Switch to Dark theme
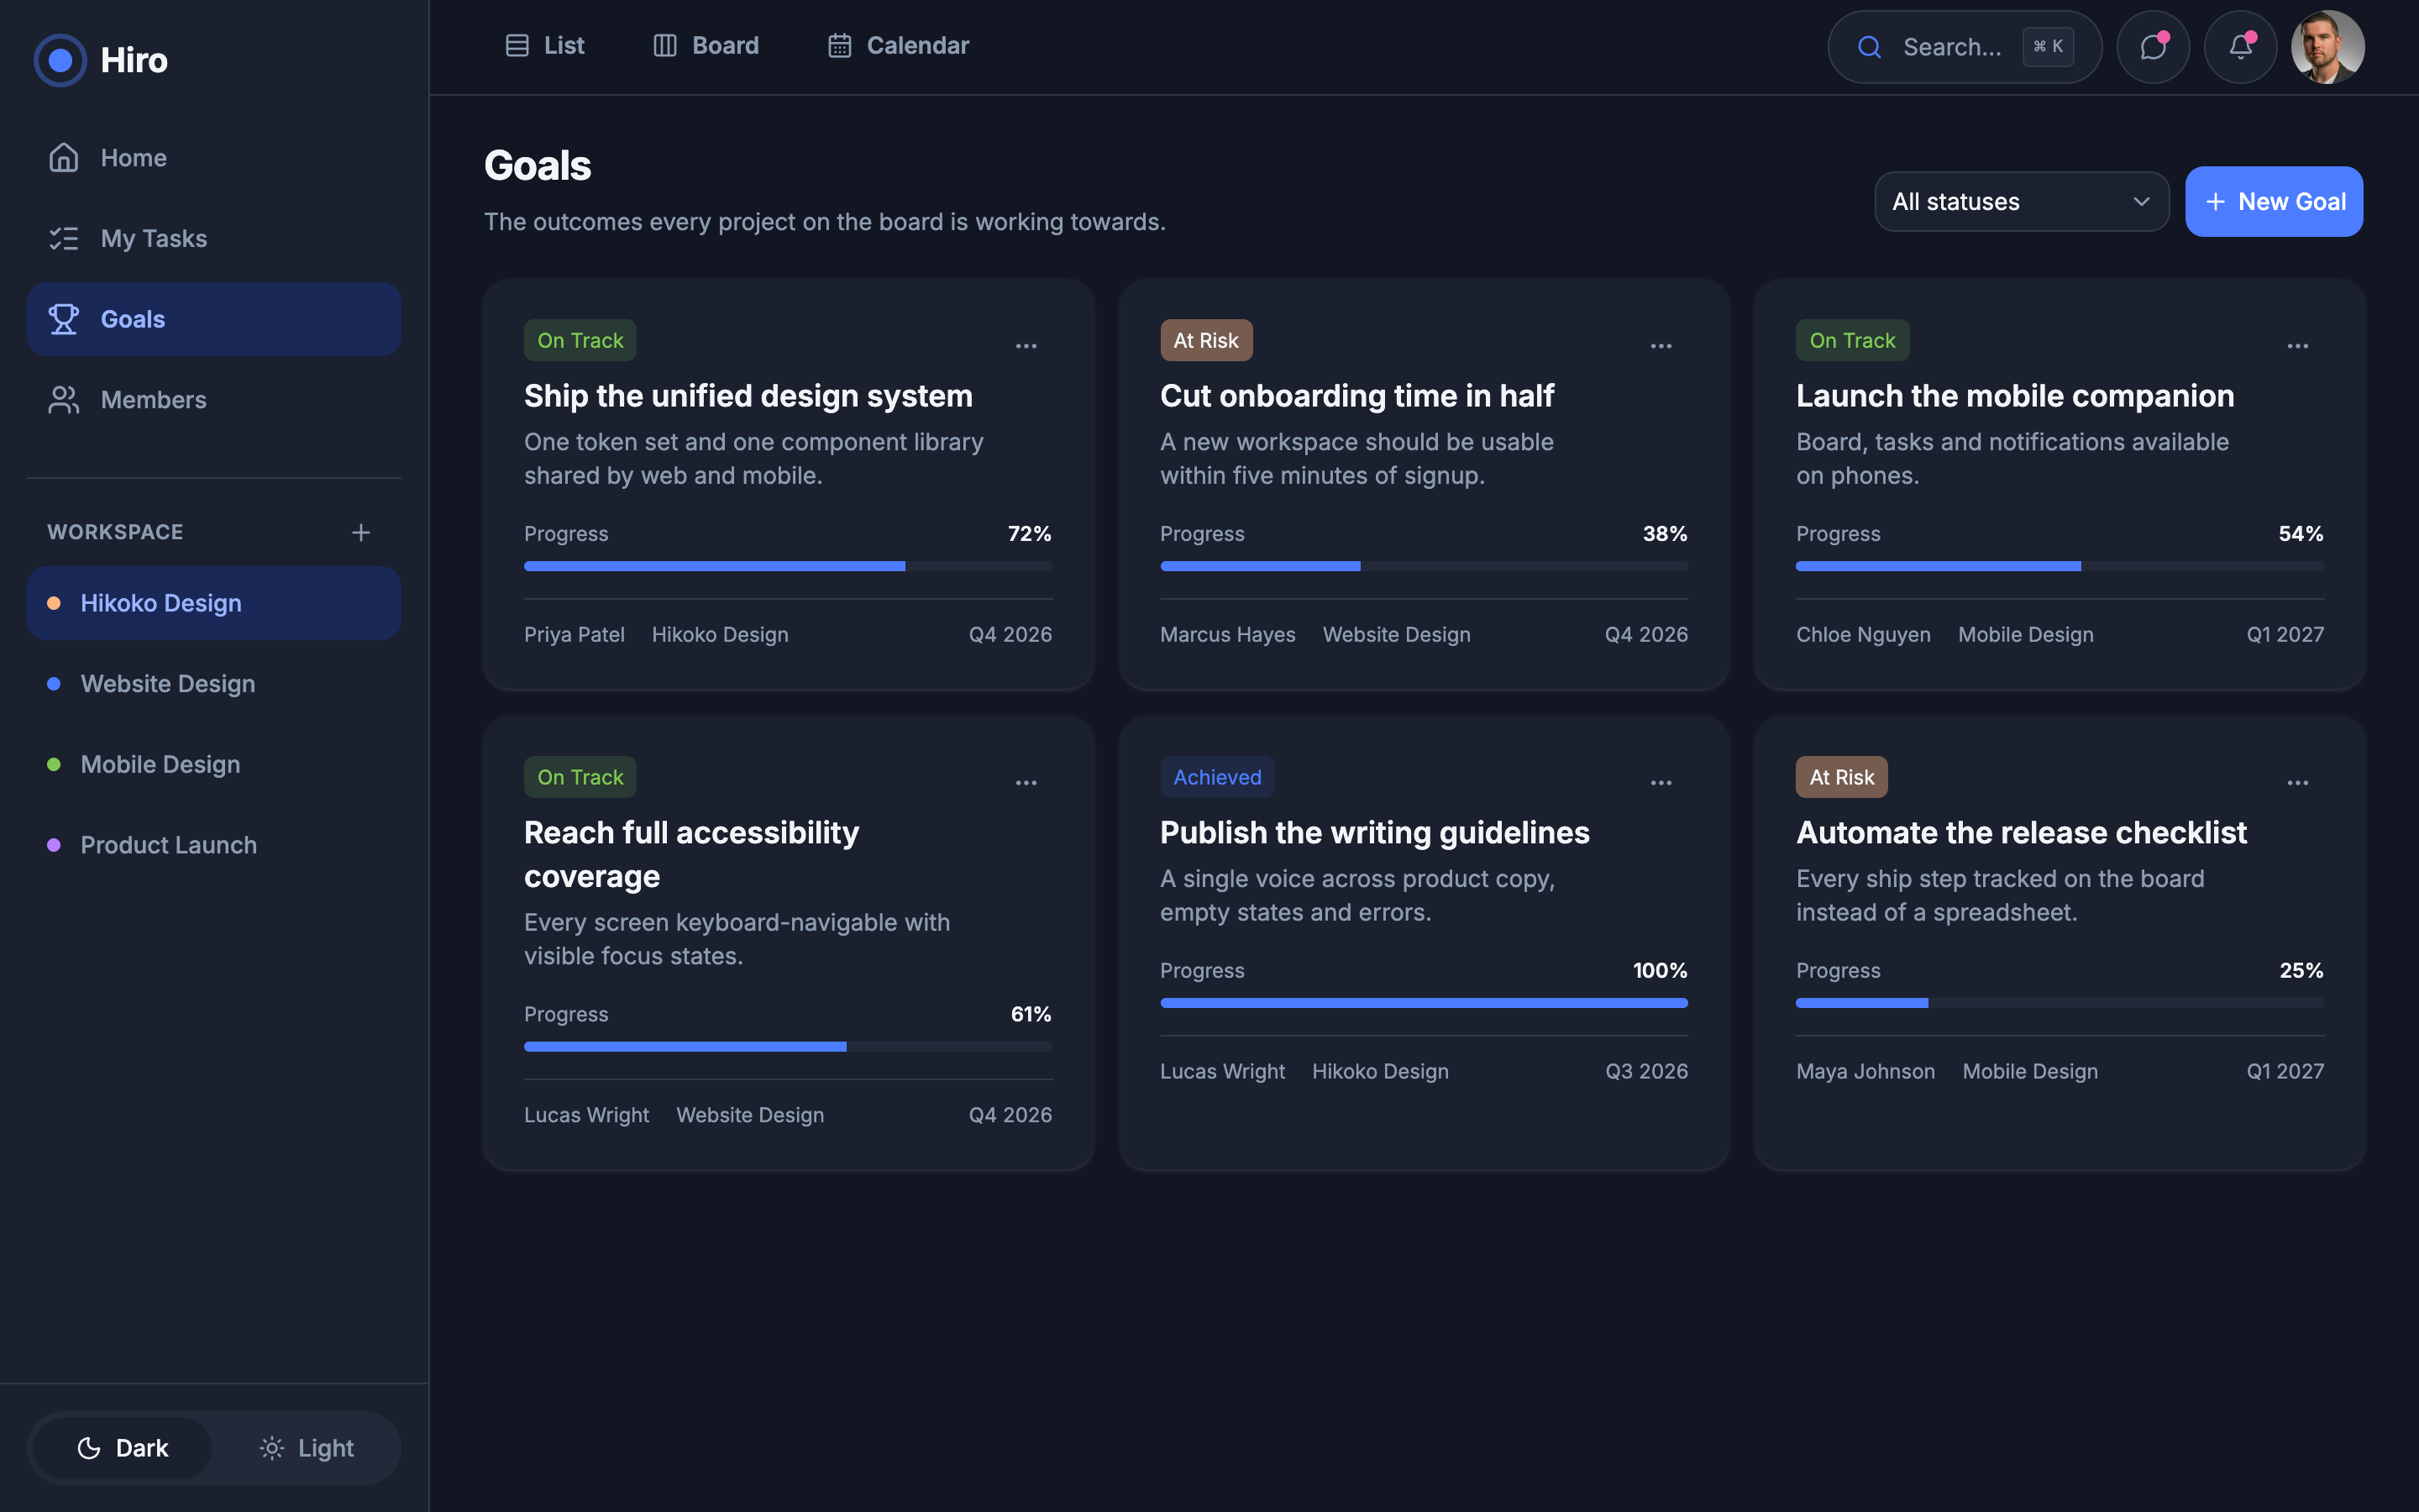The height and width of the screenshot is (1512, 2419). click(123, 1448)
